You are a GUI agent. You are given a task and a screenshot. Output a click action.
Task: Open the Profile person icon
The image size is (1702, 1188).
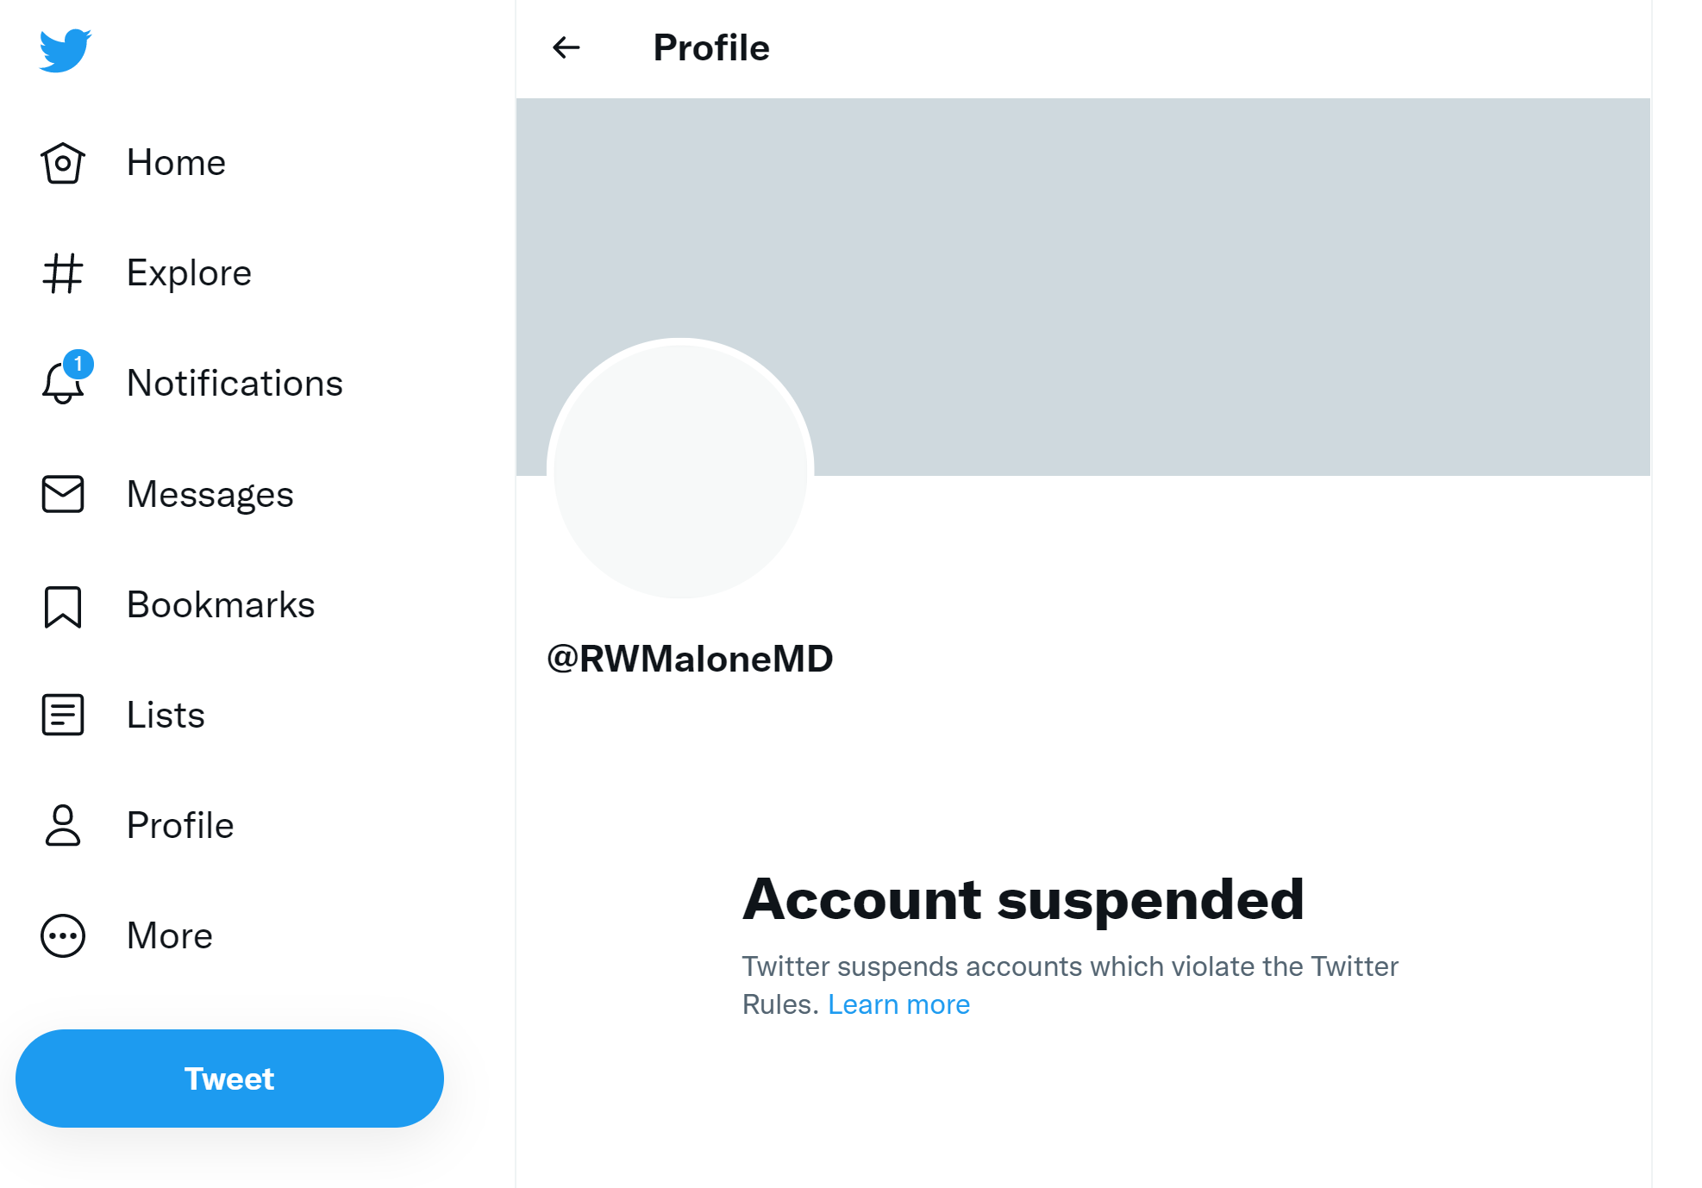[x=63, y=825]
